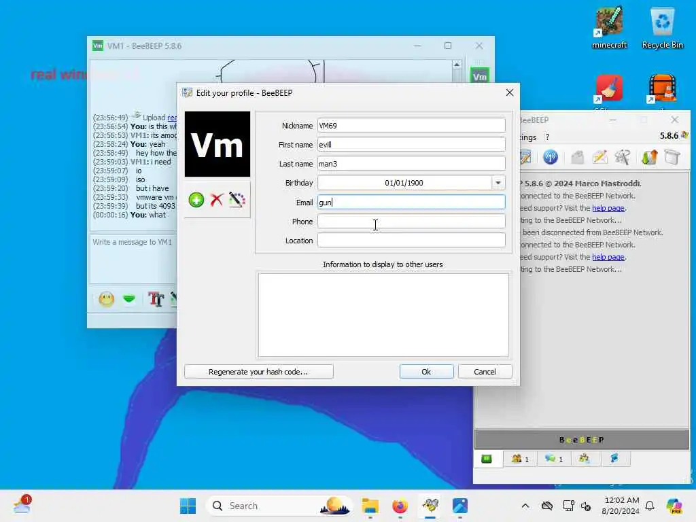The width and height of the screenshot is (696, 522).
Task: Click the trash bin icon in main toolbar
Action: [x=672, y=157]
